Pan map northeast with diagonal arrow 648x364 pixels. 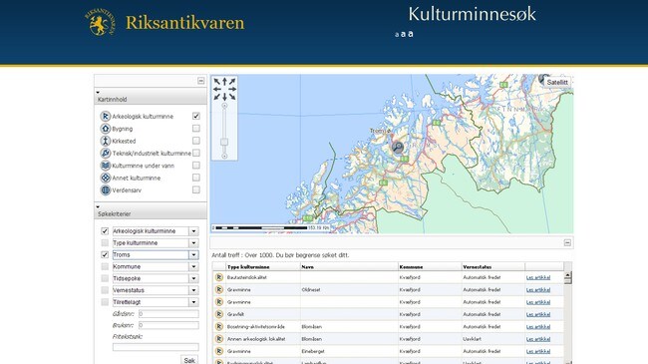pos(232,82)
